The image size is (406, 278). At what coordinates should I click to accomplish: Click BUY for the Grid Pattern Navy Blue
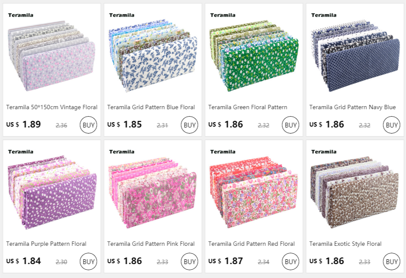(392, 125)
